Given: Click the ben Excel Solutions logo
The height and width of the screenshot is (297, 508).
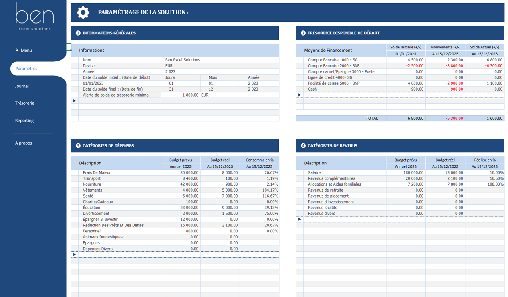Looking at the screenshot, I should tap(34, 17).
